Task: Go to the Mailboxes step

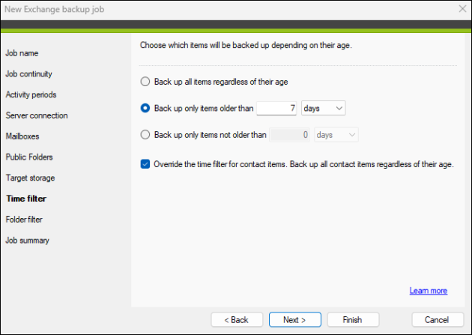Action: pos(22,136)
